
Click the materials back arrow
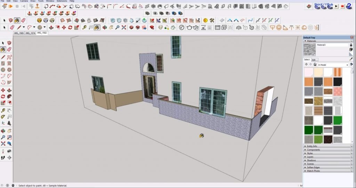[306, 65]
